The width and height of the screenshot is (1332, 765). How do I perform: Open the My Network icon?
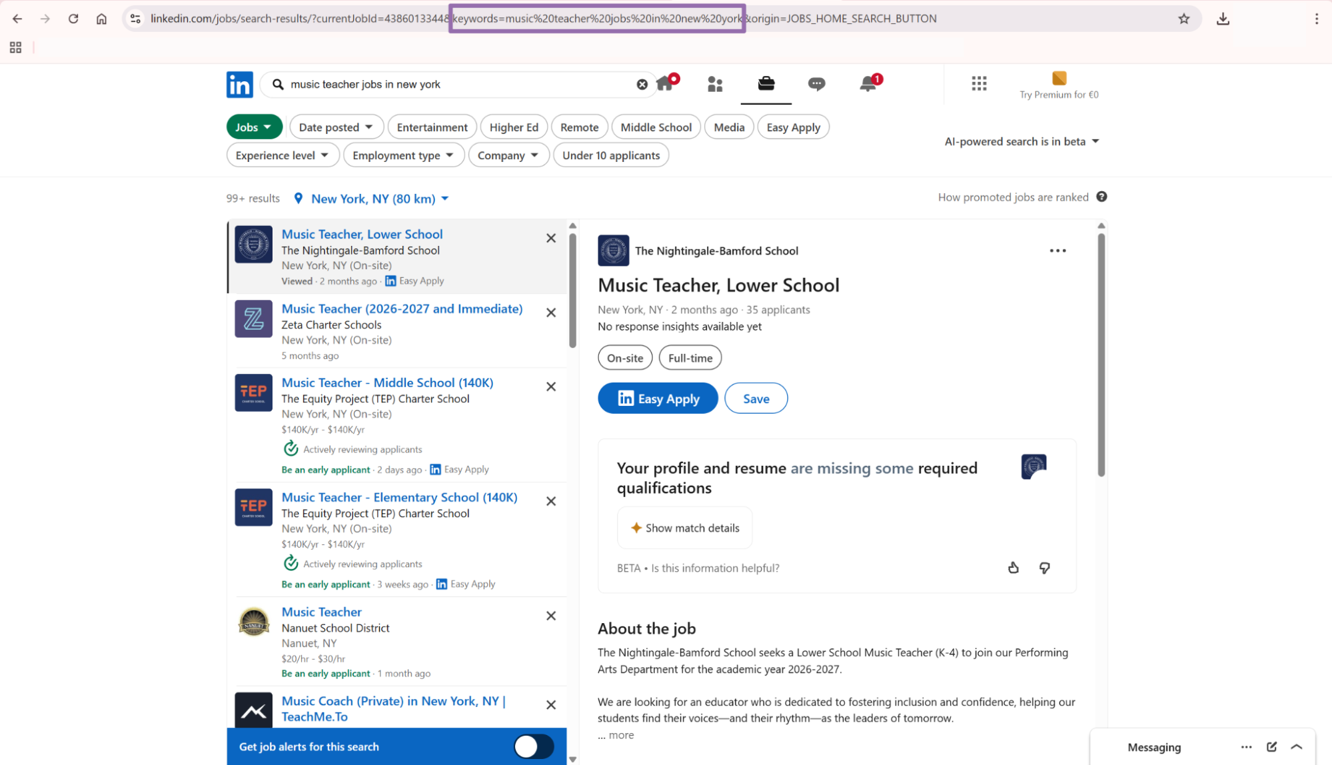(x=715, y=84)
